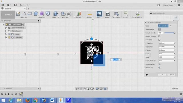Select the Create Sketch tool icon
The image size is (183, 103).
pyautogui.click(x=18, y=14)
